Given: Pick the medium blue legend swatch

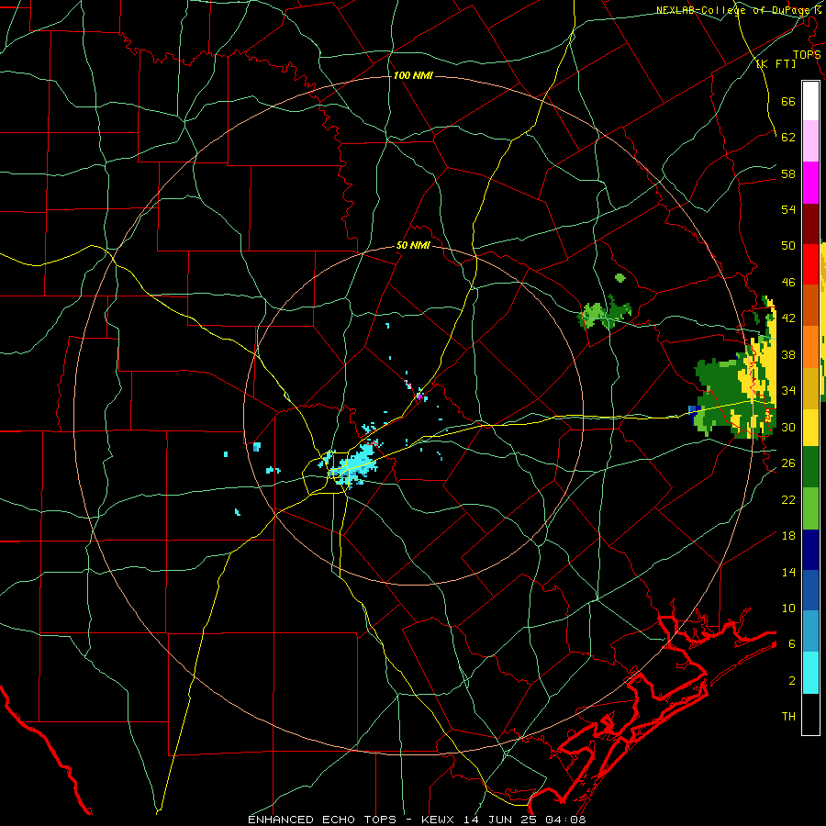Looking at the screenshot, I should [810, 590].
